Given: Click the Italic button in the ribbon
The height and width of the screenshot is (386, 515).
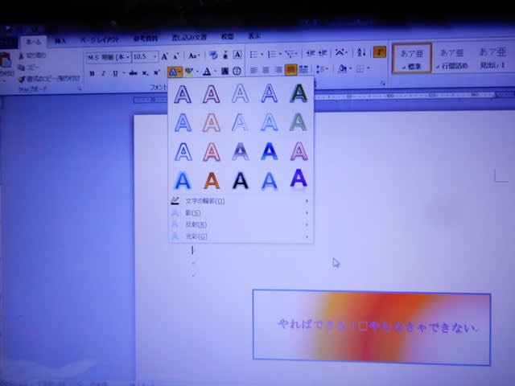Looking at the screenshot, I should click(103, 72).
